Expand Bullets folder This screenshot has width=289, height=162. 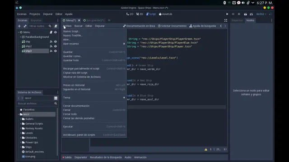[21, 119]
